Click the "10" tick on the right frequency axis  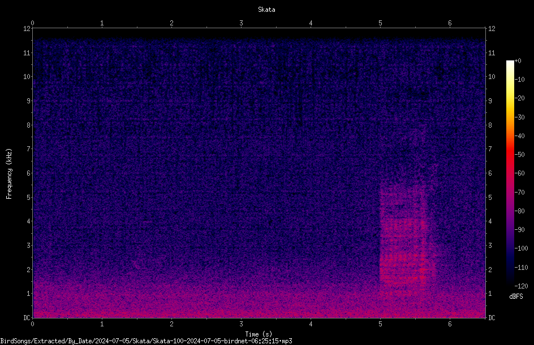[492, 77]
